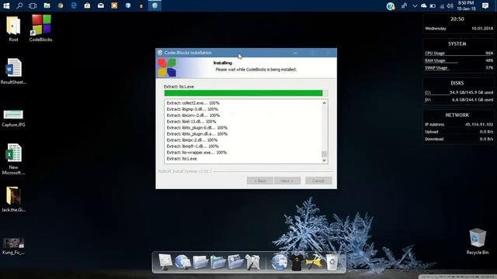Viewport: 497px width, 279px height.
Task: Click the disabled Back button
Action: click(260, 181)
